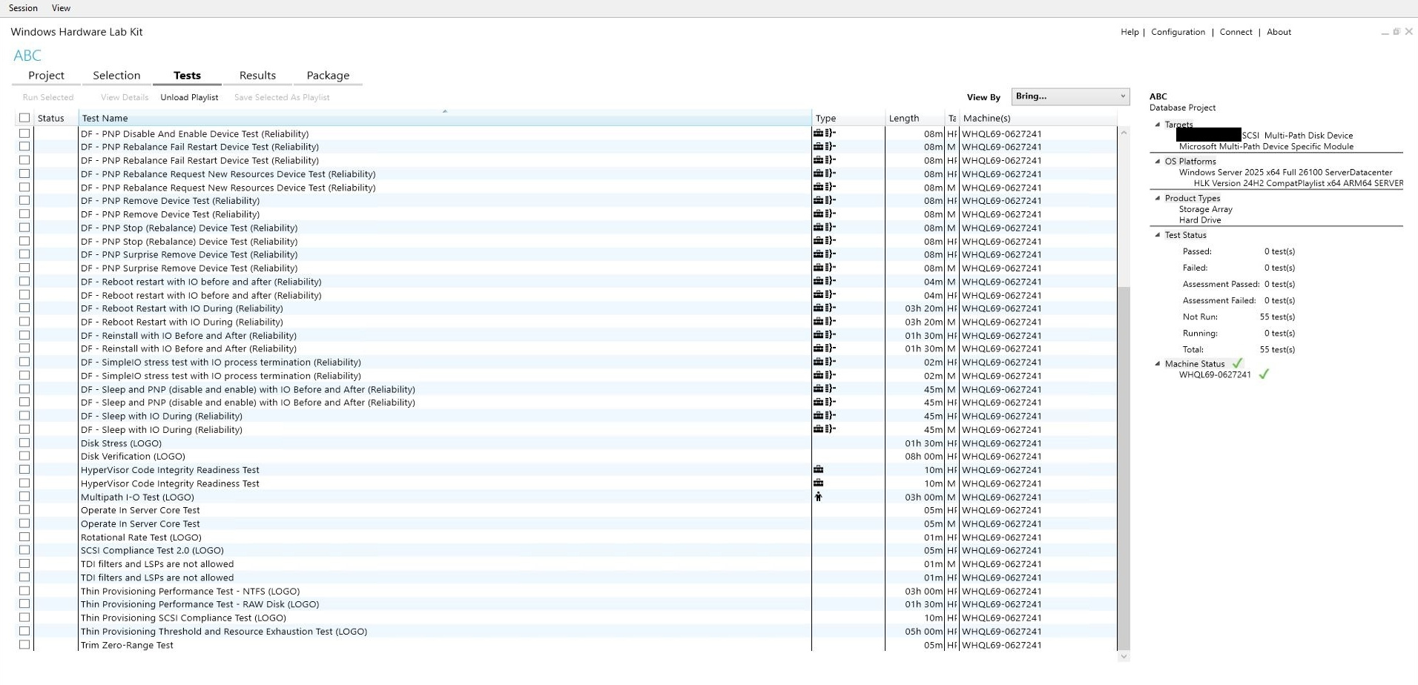Switch to the Results tab

[257, 76]
